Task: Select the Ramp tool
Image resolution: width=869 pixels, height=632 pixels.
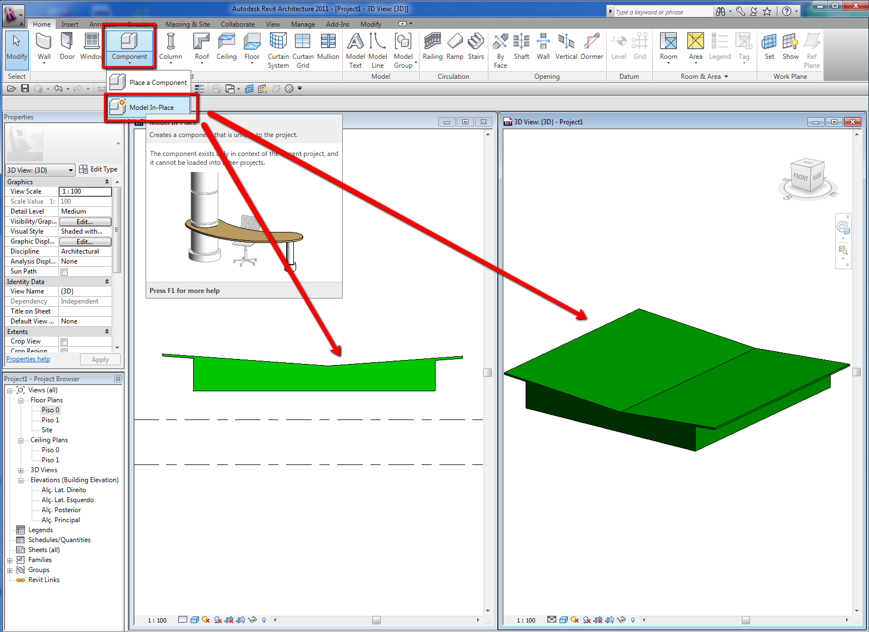Action: [455, 47]
